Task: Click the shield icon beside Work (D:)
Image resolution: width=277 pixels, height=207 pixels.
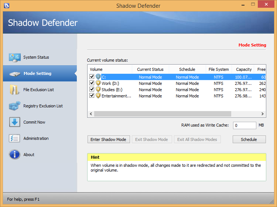Action: click(98, 83)
